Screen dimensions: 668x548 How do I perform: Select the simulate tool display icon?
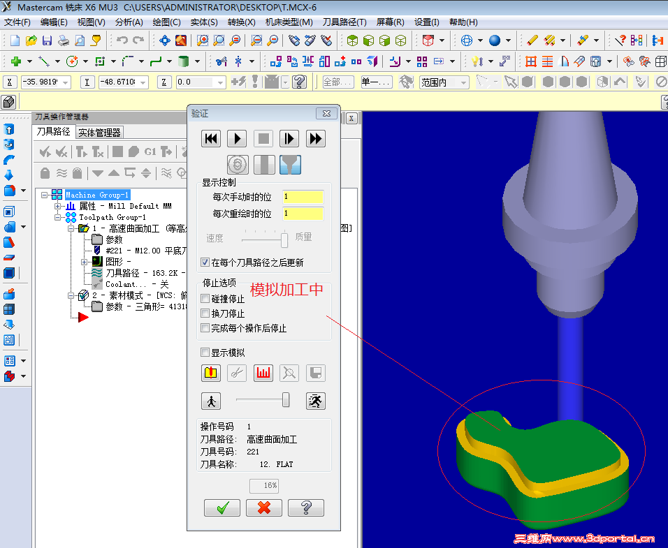pos(264,165)
